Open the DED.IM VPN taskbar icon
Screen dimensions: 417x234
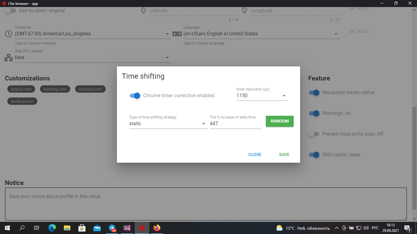pos(127,228)
